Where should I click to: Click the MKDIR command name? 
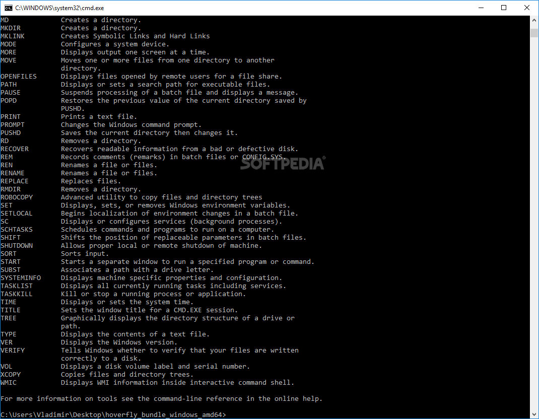click(11, 28)
